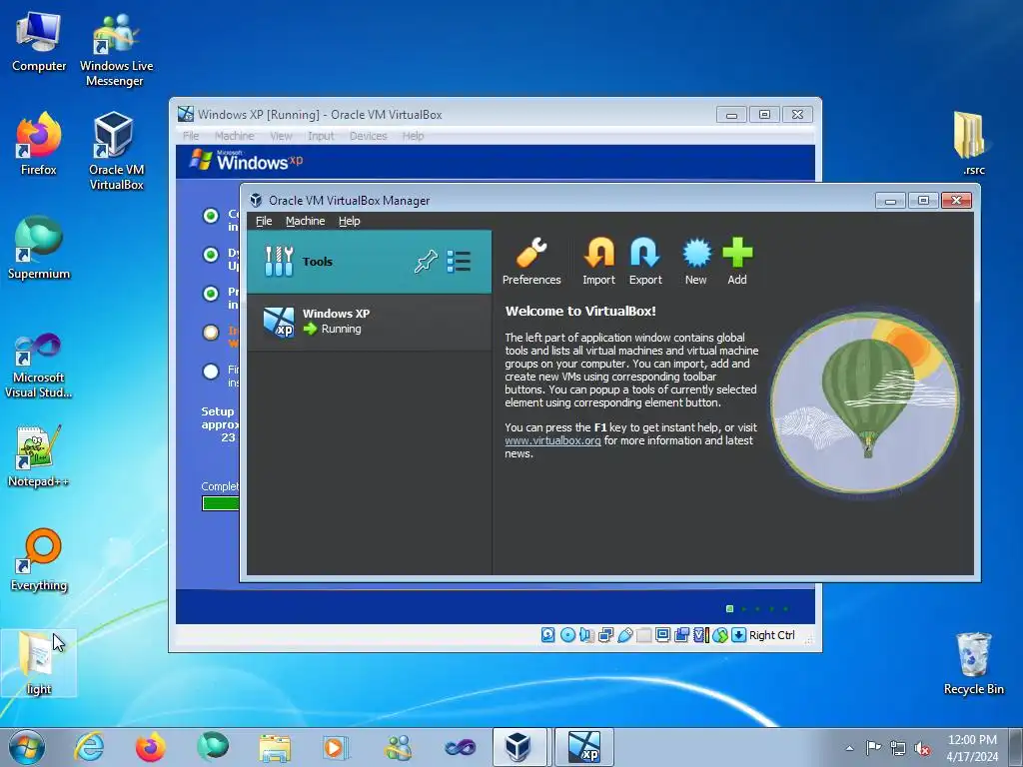Select the Everything search desktop shortcut
The image size is (1023, 767).
tap(39, 559)
